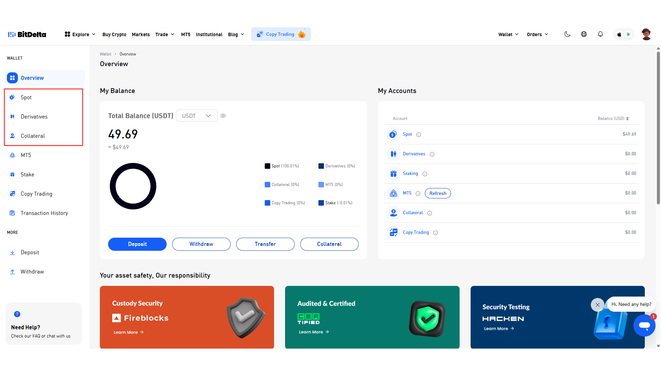Click the Need Help question mark icon
The image size is (661, 372).
click(17, 314)
